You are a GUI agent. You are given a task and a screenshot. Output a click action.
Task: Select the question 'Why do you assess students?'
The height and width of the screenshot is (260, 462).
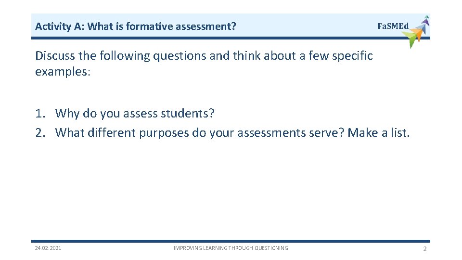135,114
